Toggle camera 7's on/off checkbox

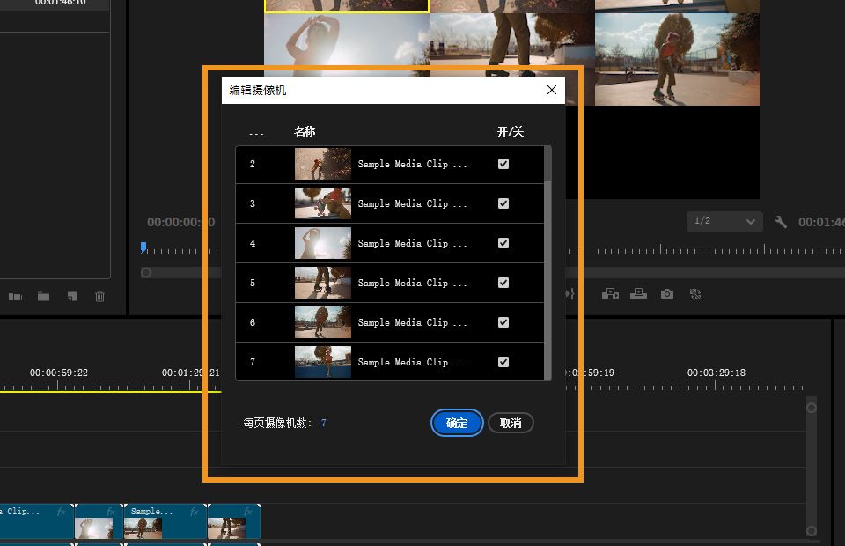(503, 361)
